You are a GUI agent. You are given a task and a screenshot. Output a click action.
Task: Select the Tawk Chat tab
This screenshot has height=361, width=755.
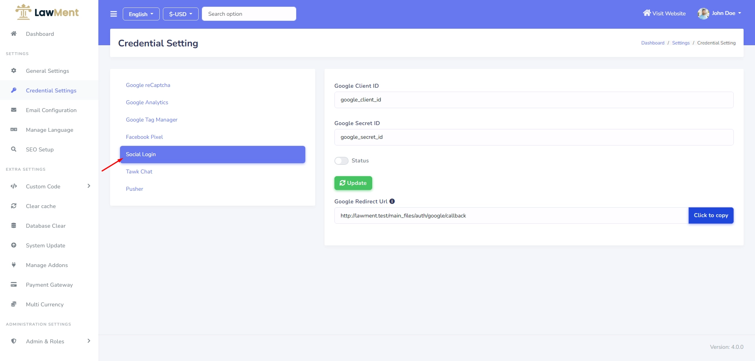212,171
